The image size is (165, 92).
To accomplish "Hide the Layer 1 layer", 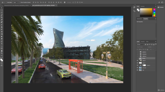I will [x=137, y=63].
